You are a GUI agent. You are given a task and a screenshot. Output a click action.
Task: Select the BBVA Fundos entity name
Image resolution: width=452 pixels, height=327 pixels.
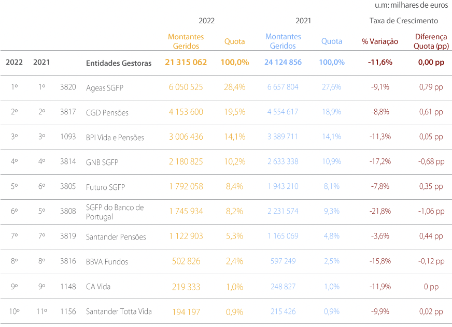(107, 262)
